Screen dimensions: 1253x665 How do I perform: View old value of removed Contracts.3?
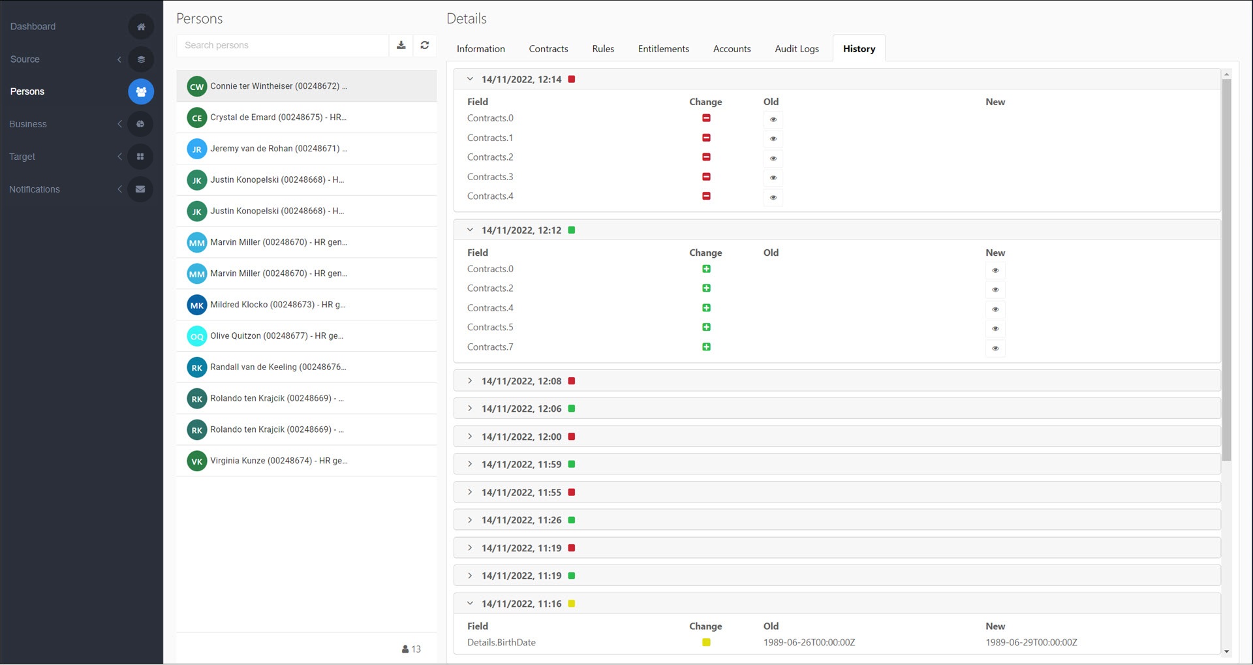tap(773, 178)
